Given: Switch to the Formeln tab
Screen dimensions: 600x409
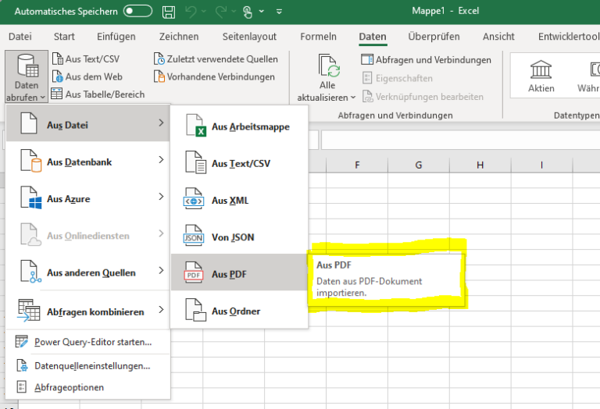Looking at the screenshot, I should pos(318,37).
